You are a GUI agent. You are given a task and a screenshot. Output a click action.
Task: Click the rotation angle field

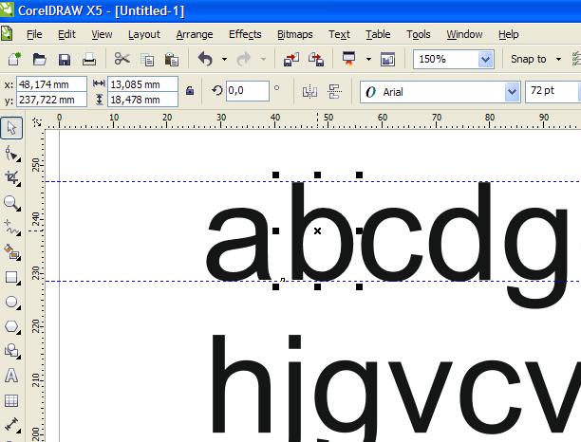[x=248, y=91]
